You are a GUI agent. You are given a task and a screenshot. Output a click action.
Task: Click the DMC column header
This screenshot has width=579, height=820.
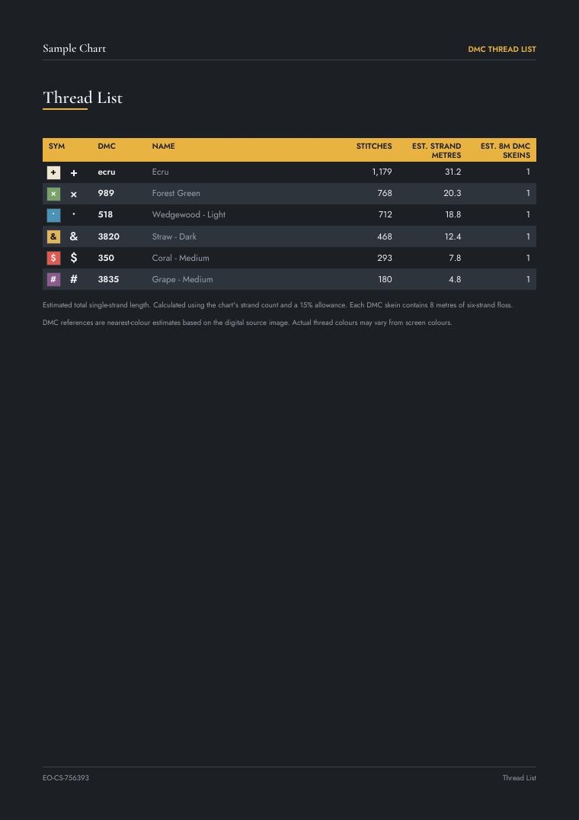click(x=107, y=146)
